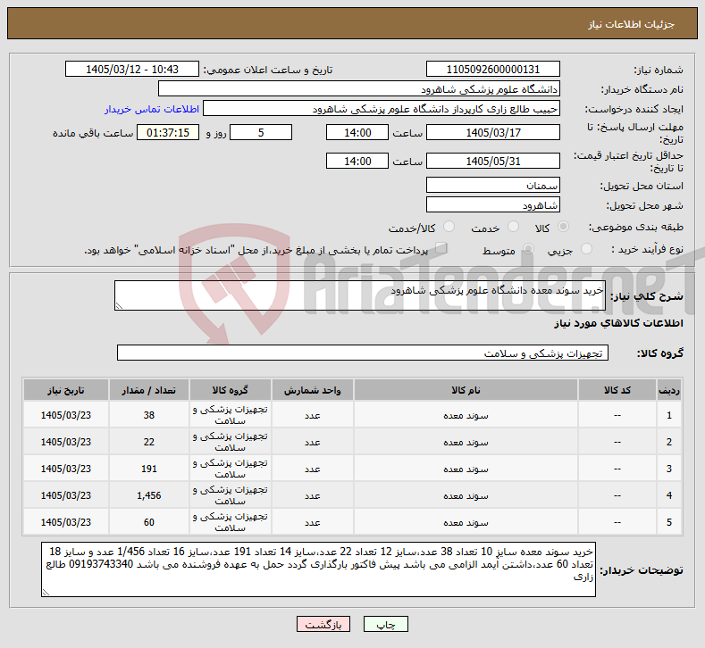This screenshot has height=648, width=705.
Task: Select the متوسط purchase type radio
Action: (528, 249)
